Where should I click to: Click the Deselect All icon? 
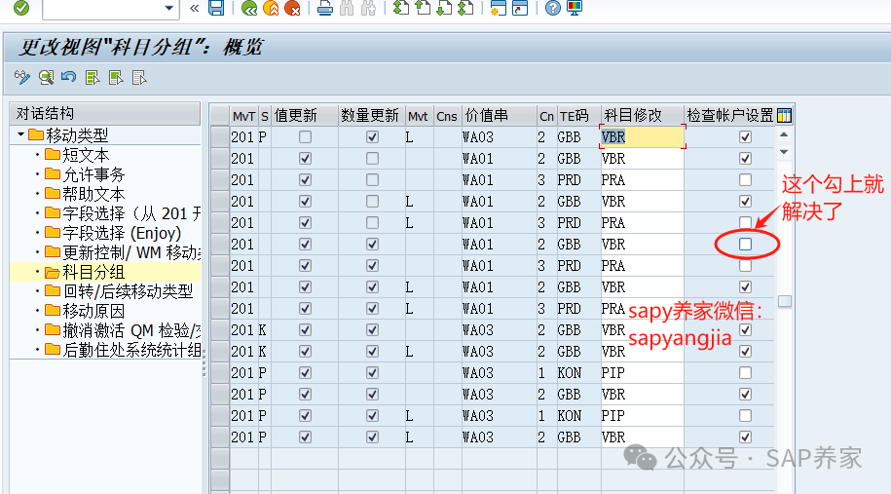click(x=139, y=77)
